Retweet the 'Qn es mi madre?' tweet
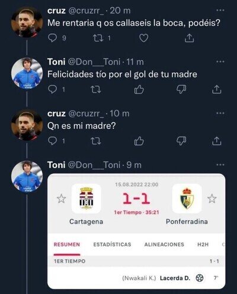This screenshot has width=237, height=294. coord(96,141)
